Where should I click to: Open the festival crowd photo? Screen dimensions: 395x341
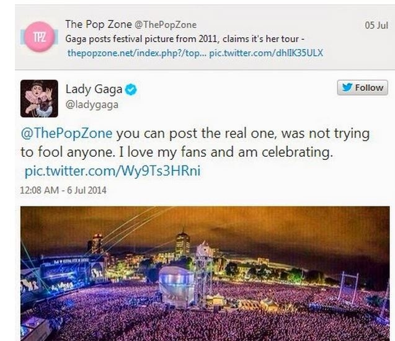click(205, 273)
